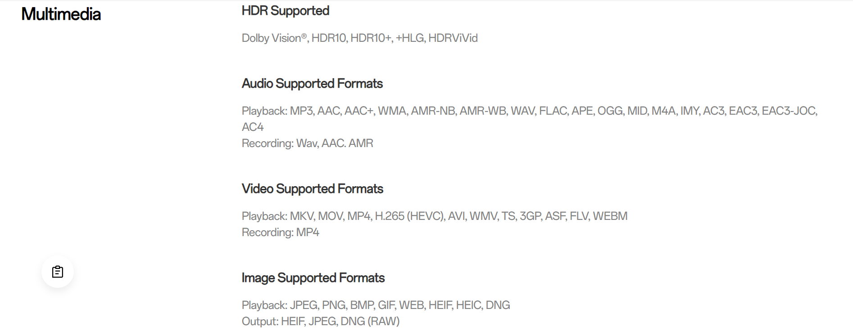This screenshot has width=853, height=331.
Task: Click the Multimedia section heading
Action: (61, 14)
